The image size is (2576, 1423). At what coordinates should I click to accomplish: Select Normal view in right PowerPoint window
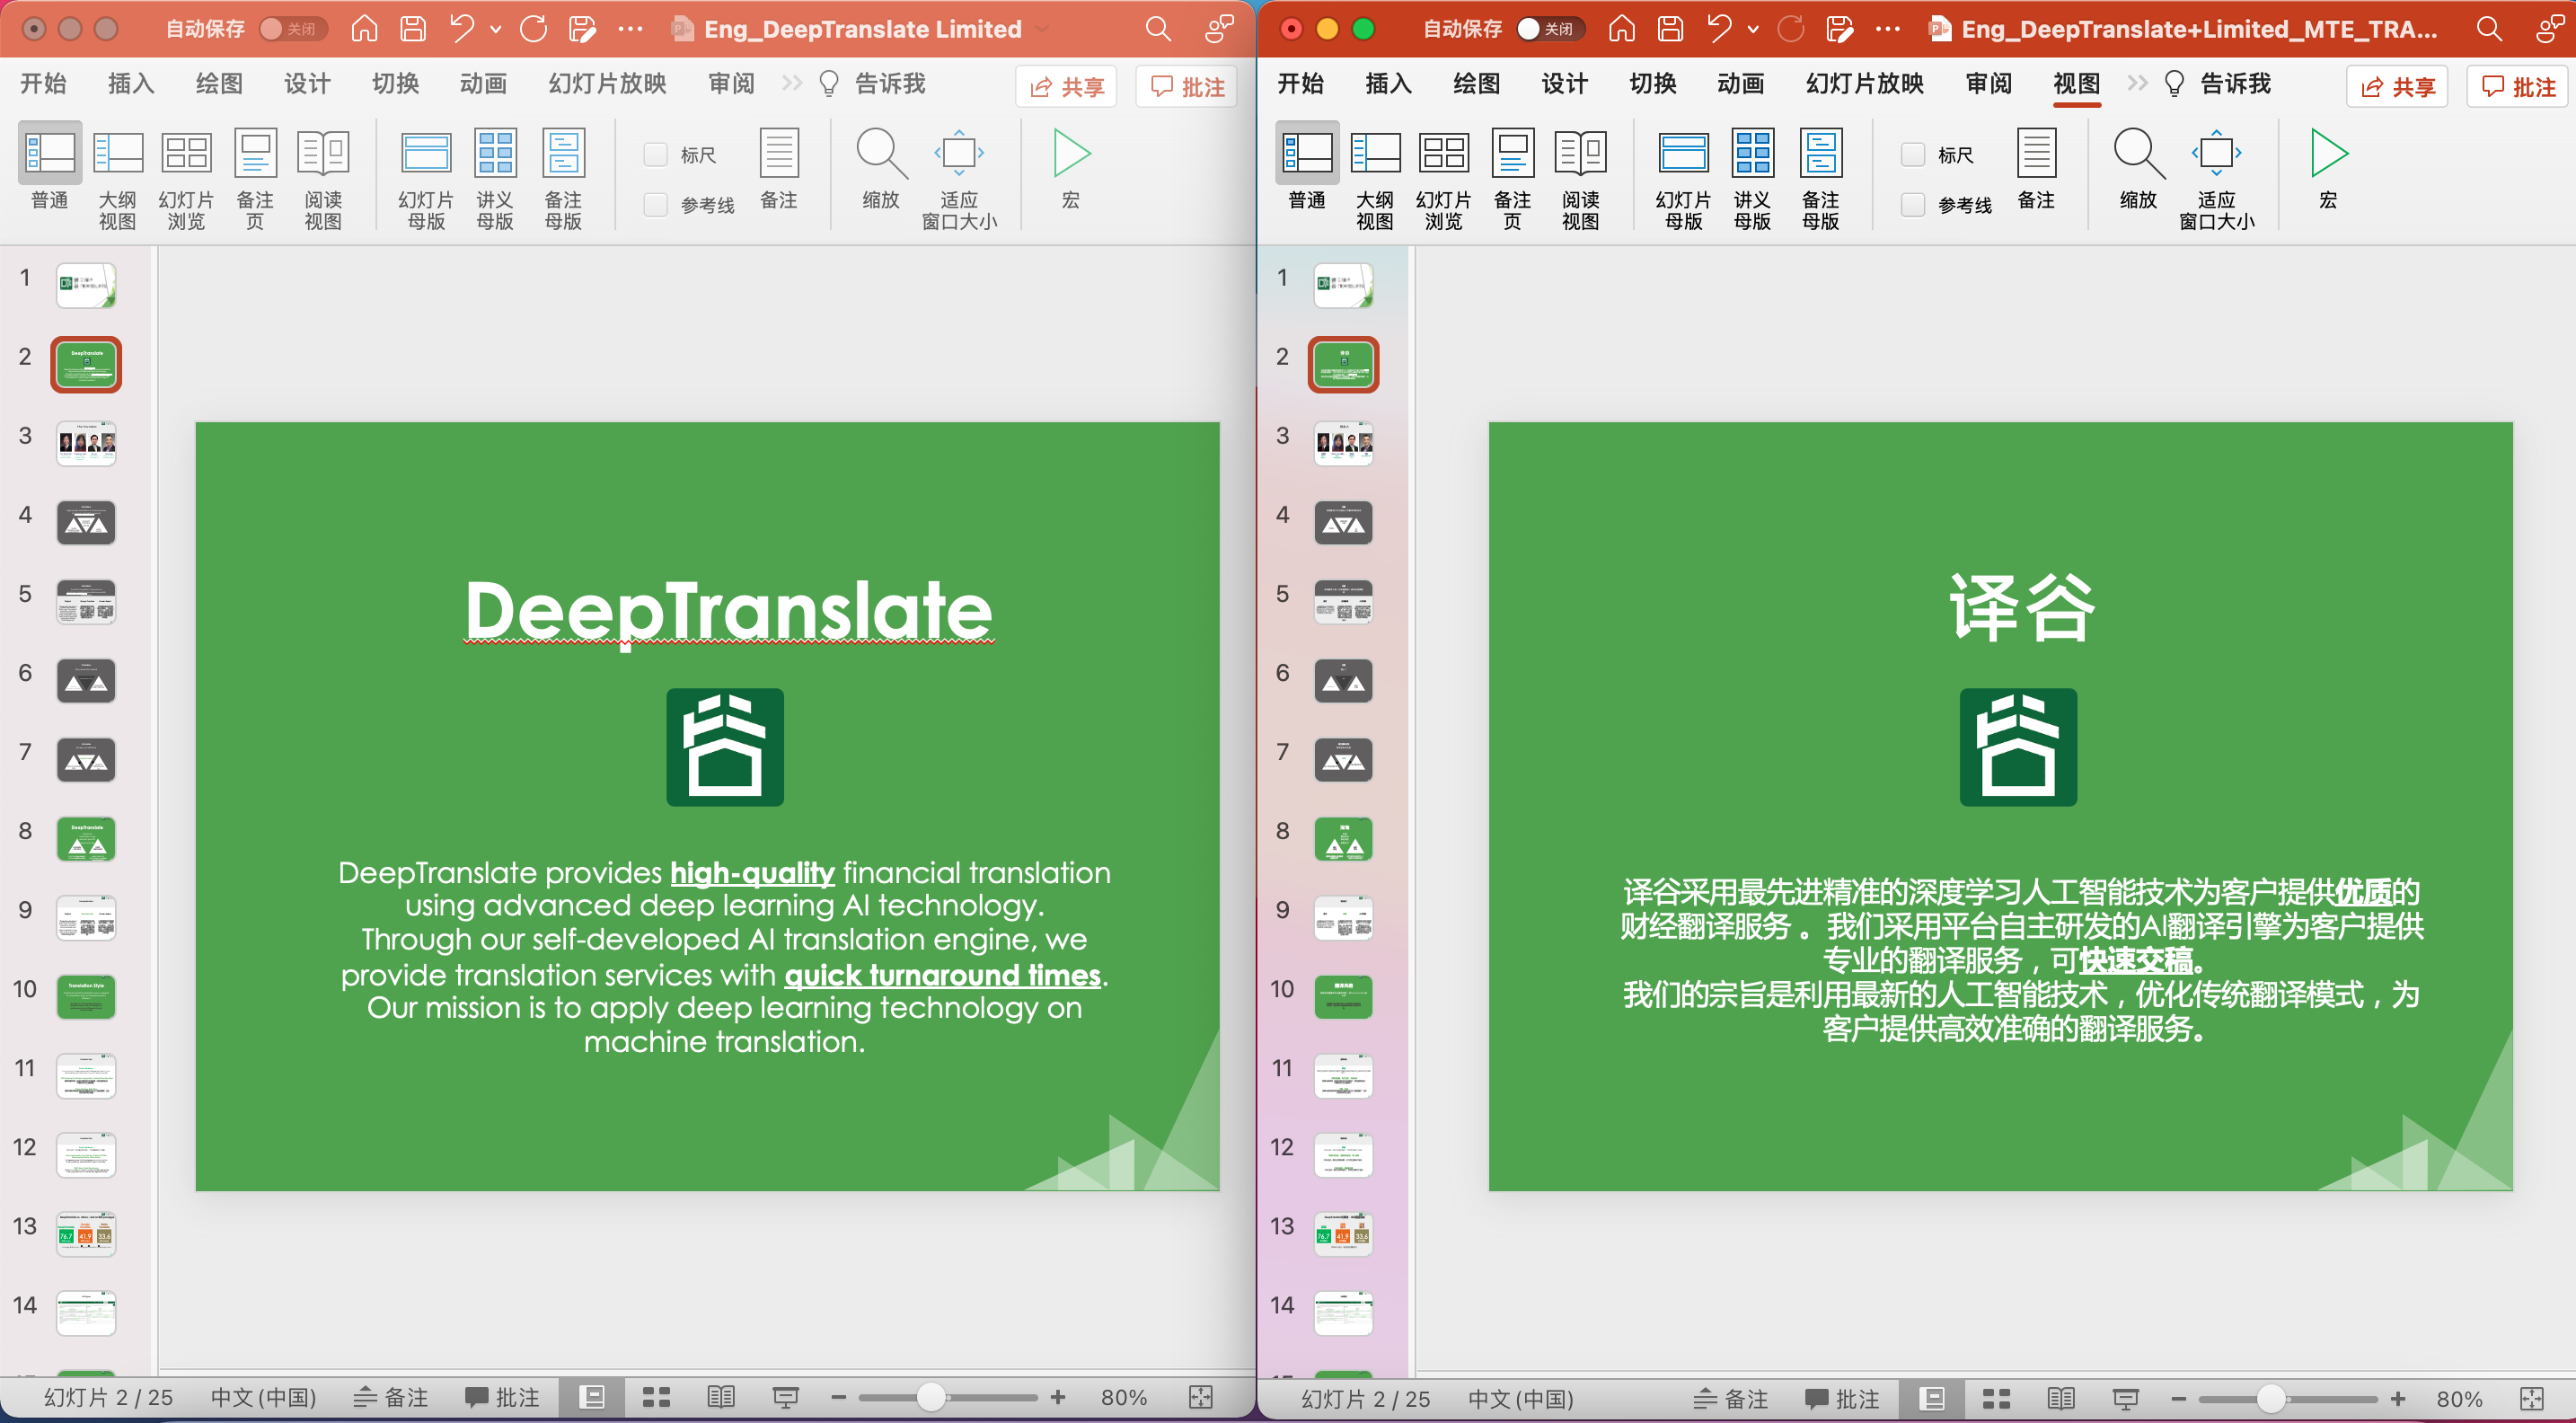point(1307,168)
